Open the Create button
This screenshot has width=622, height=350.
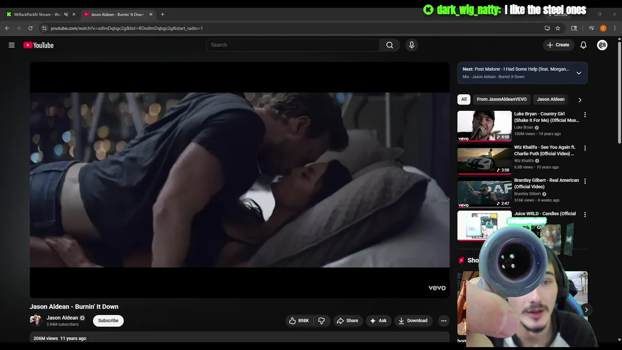pyautogui.click(x=558, y=45)
